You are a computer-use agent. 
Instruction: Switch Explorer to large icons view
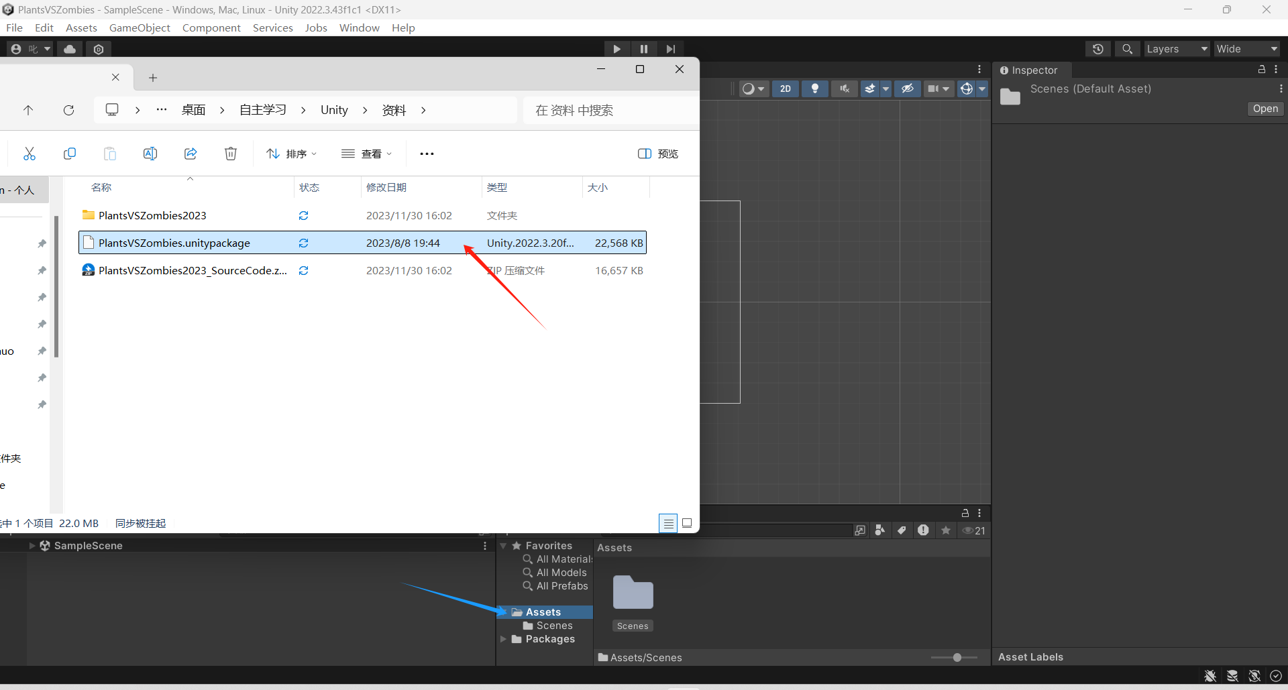[687, 523]
